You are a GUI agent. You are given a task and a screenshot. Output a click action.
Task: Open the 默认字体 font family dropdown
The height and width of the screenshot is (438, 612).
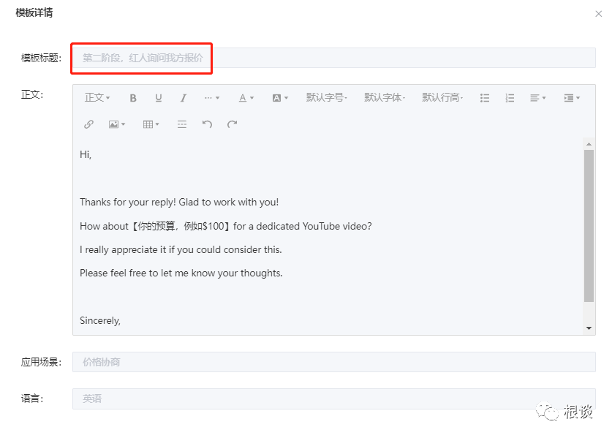tap(385, 97)
